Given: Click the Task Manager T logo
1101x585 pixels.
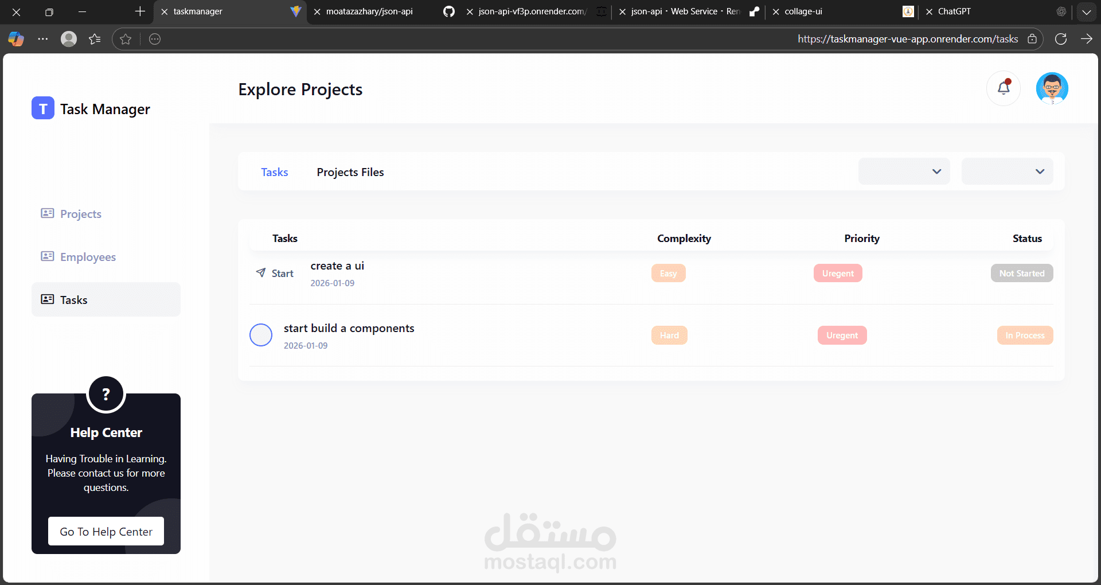Looking at the screenshot, I should click(x=43, y=108).
